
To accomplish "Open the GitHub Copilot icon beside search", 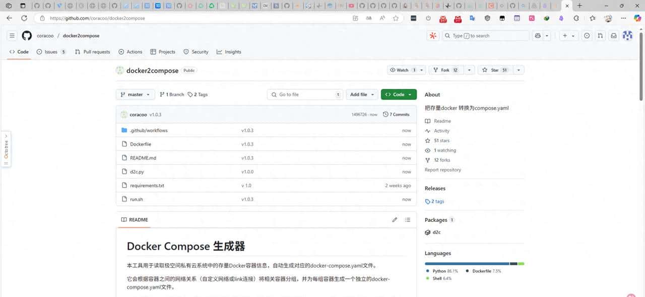I will point(432,35).
